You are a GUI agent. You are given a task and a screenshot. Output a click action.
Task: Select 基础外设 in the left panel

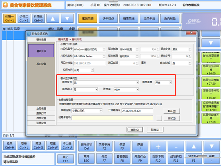pyautogui.click(x=41, y=51)
